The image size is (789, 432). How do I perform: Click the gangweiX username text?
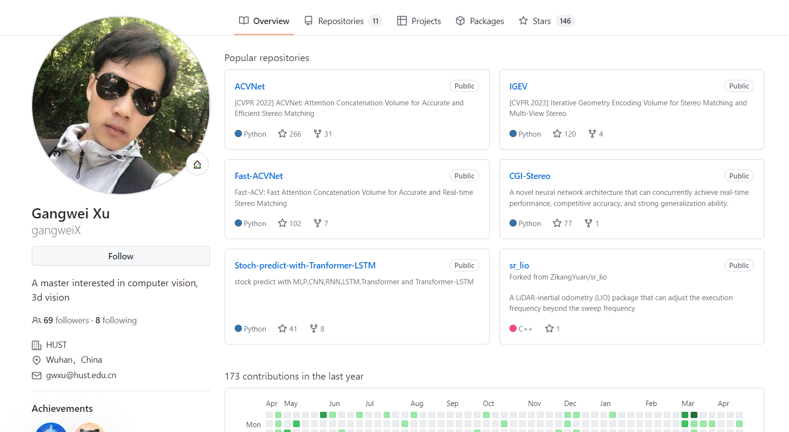(56, 230)
